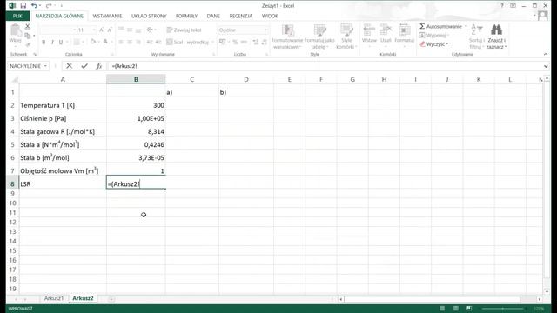Click the Help question mark icon
Image resolution: width=557 pixels, height=313 pixels.
[x=502, y=6]
